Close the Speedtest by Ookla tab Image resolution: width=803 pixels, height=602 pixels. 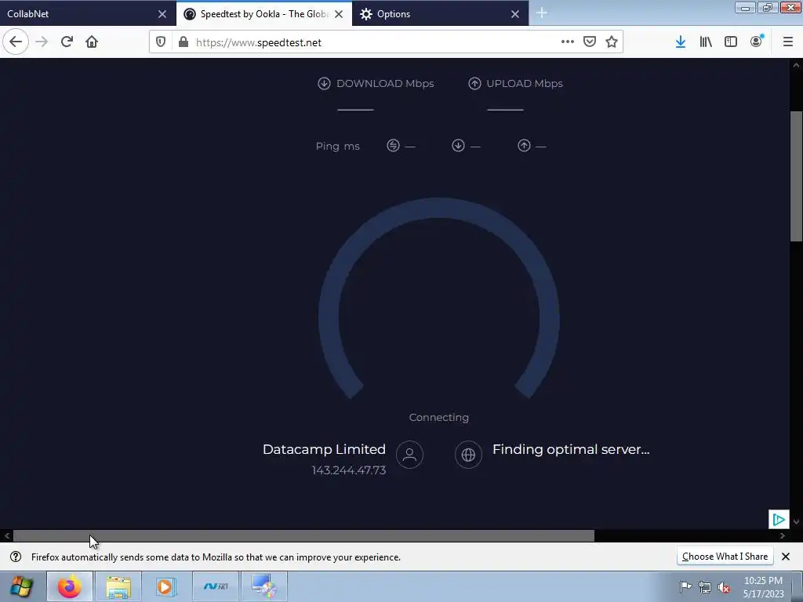click(x=339, y=14)
